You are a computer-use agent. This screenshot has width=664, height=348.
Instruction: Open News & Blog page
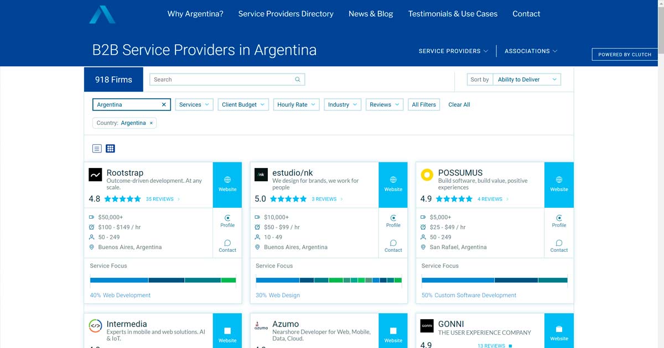pyautogui.click(x=371, y=14)
